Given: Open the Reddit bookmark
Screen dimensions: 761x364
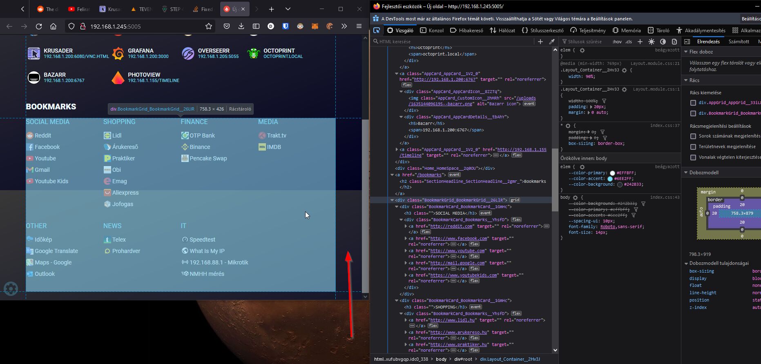Looking at the screenshot, I should tap(39, 135).
